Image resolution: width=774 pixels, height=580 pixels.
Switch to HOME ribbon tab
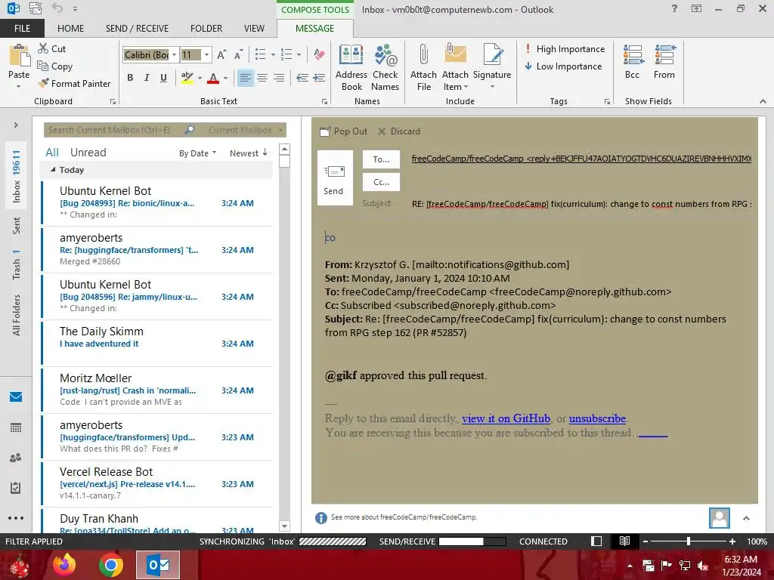click(70, 28)
